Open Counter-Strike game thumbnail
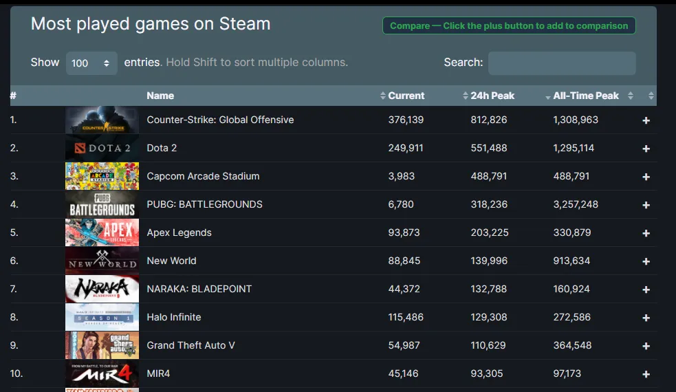This screenshot has height=392, width=676. [102, 120]
